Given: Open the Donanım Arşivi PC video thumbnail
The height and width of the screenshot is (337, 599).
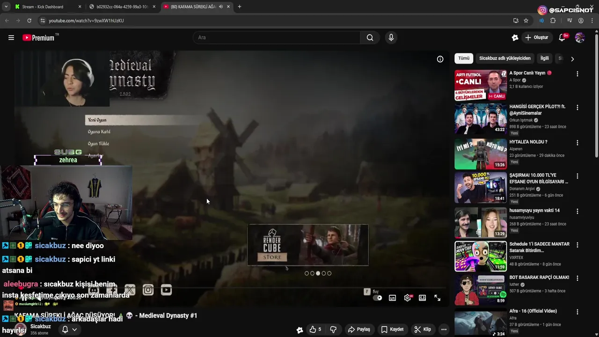Looking at the screenshot, I should pos(481,188).
